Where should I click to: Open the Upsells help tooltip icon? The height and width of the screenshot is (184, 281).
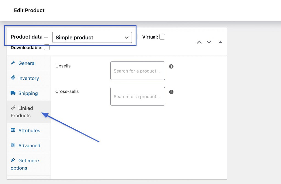pyautogui.click(x=171, y=66)
